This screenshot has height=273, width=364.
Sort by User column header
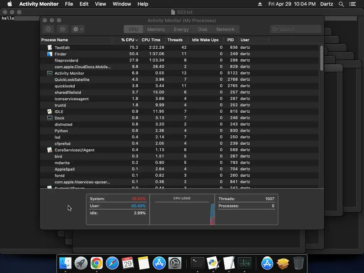pyautogui.click(x=253, y=40)
